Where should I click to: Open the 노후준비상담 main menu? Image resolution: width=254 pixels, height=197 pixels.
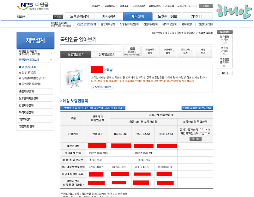pos(80,16)
